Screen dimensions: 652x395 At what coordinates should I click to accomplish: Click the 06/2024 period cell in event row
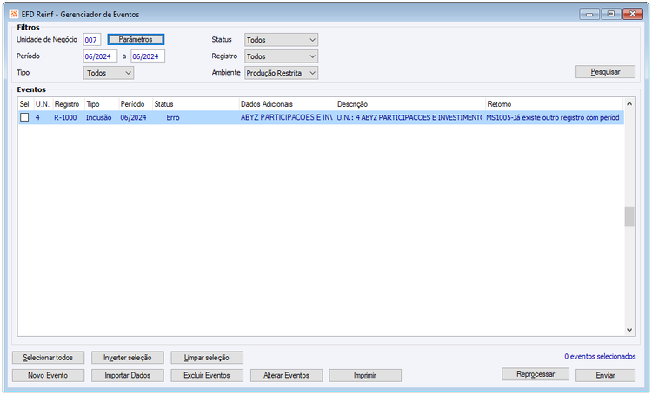[x=134, y=117]
